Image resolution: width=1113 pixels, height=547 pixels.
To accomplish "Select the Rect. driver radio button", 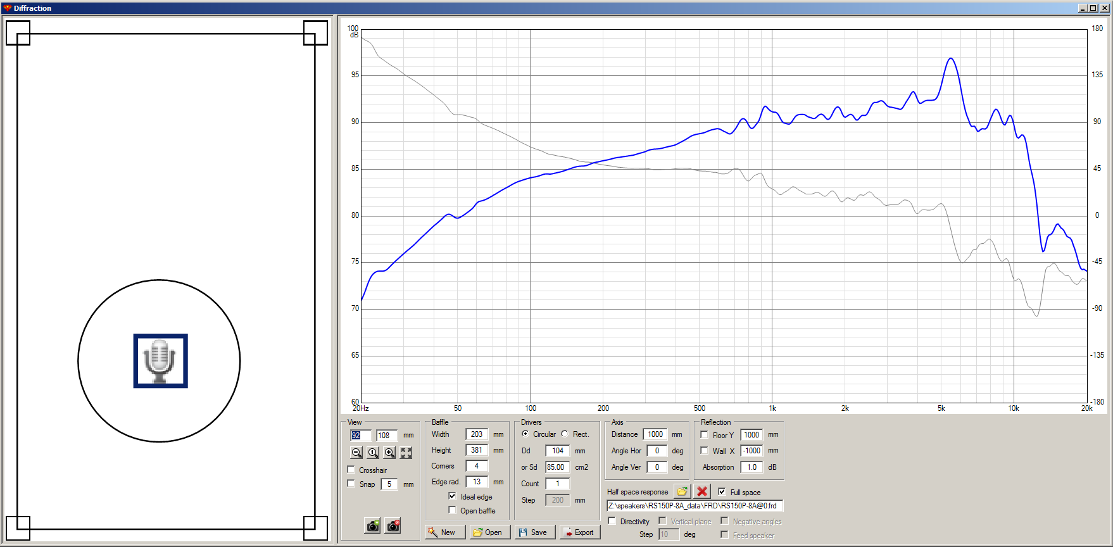I will click(x=565, y=434).
